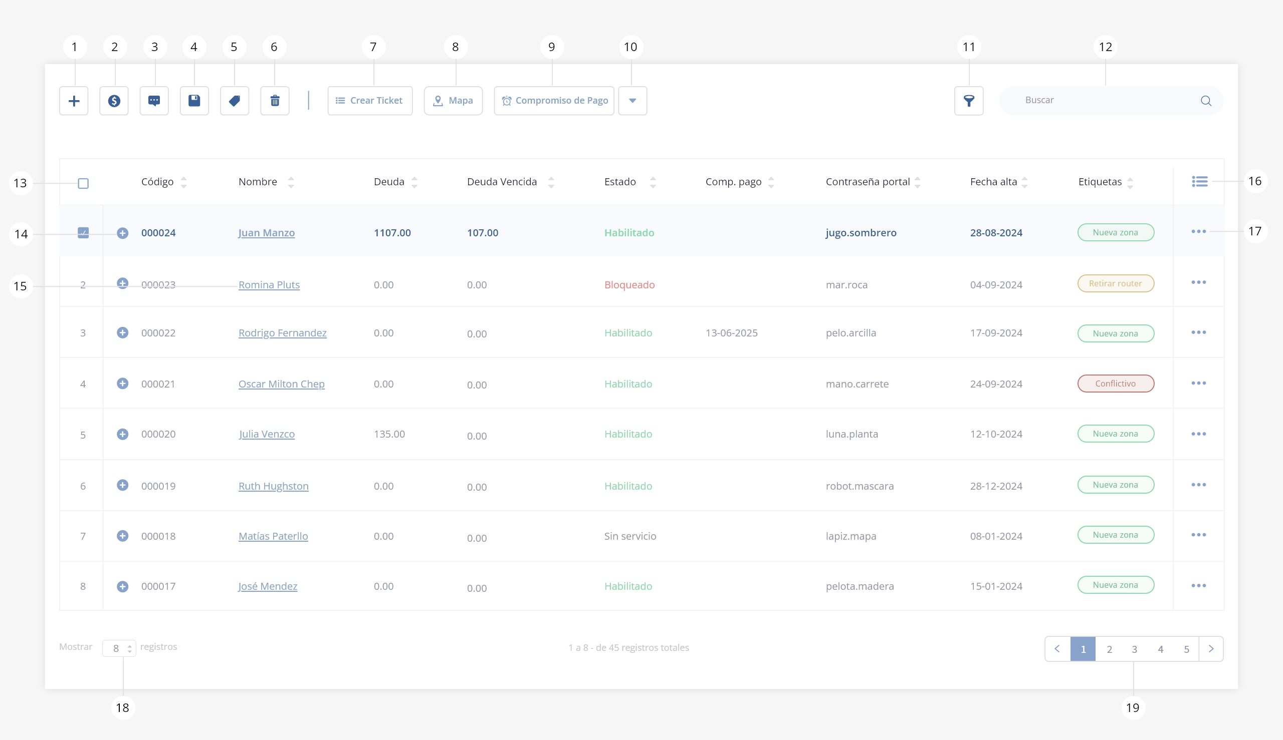
Task: Open Julia Venzco client link
Action: pyautogui.click(x=267, y=434)
